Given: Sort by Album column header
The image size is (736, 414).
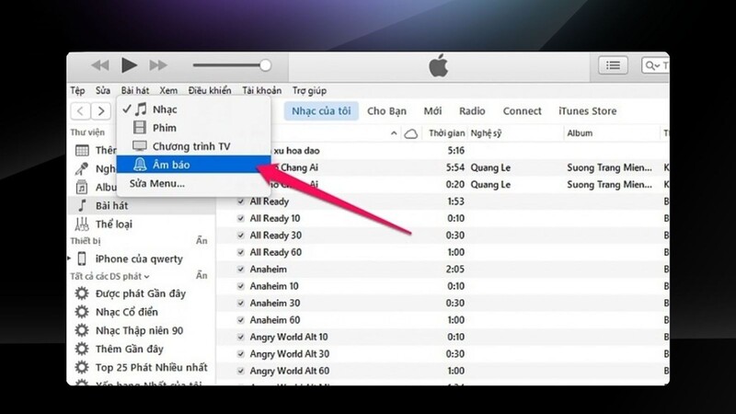Looking at the screenshot, I should pyautogui.click(x=580, y=133).
